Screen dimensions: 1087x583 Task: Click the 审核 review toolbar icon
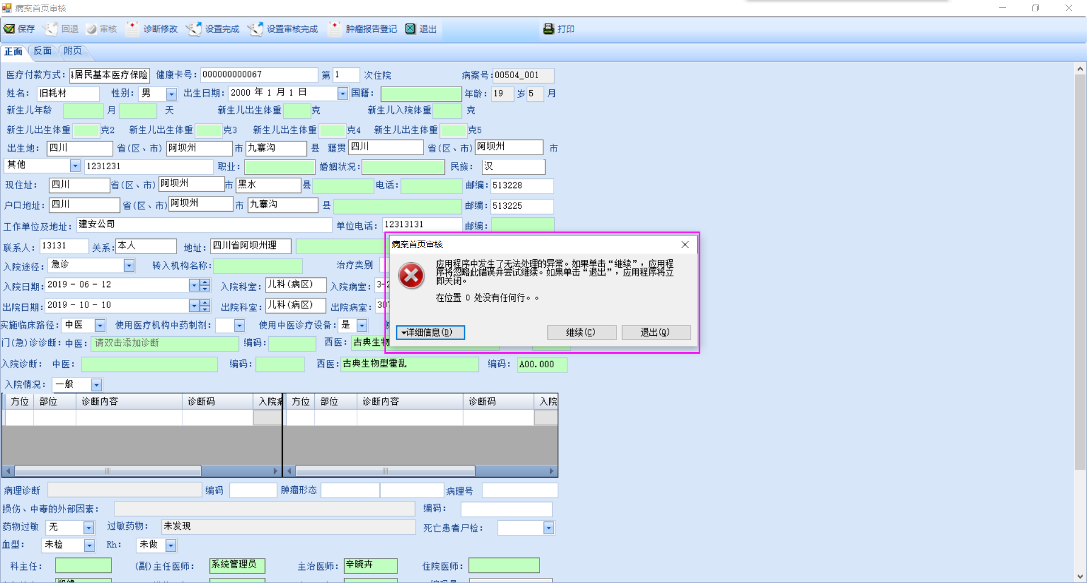pos(91,29)
